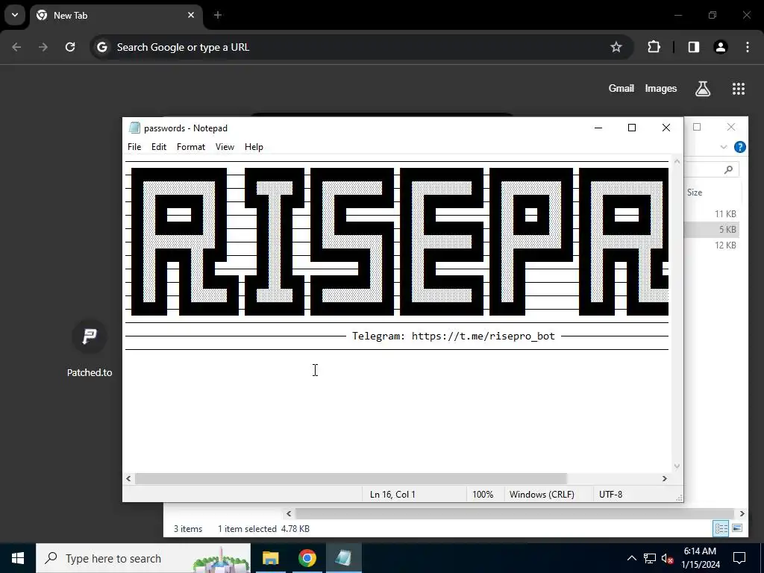Open Chrome from taskbar

(307, 558)
